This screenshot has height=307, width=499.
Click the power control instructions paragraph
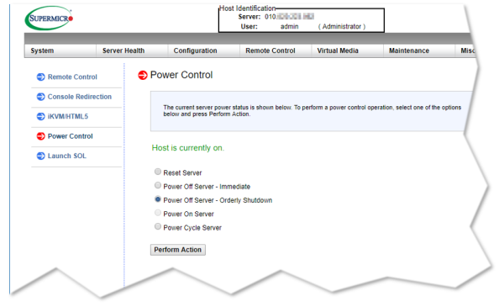pyautogui.click(x=313, y=111)
